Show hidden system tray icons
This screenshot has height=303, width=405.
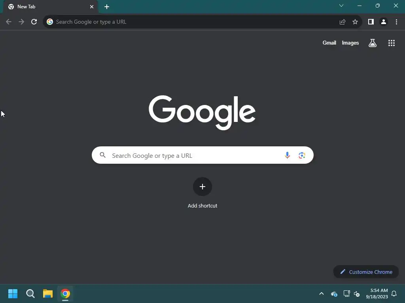(x=322, y=294)
